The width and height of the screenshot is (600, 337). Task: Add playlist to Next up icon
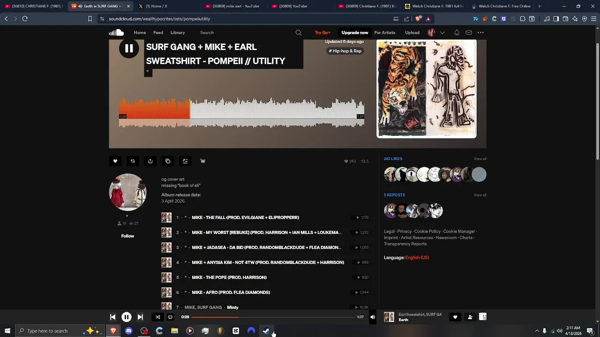coord(185,161)
